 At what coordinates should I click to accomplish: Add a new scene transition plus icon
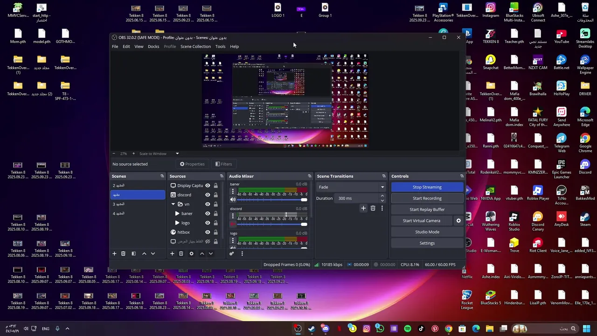click(x=363, y=208)
